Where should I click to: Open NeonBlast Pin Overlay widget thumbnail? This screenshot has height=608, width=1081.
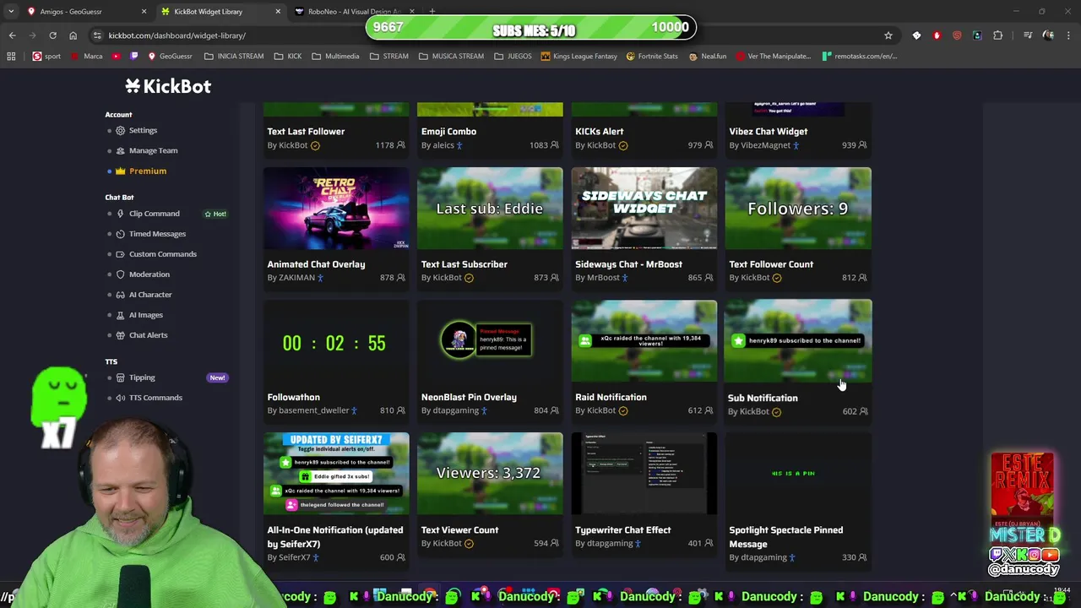pos(490,341)
